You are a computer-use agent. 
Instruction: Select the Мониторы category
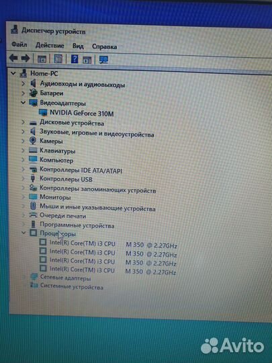(55, 197)
